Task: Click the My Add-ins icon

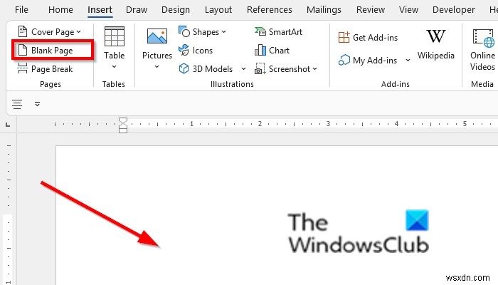Action: coord(344,60)
